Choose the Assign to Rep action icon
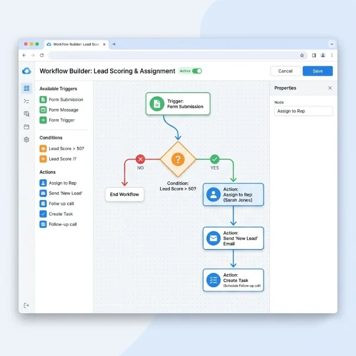 [x=43, y=183]
